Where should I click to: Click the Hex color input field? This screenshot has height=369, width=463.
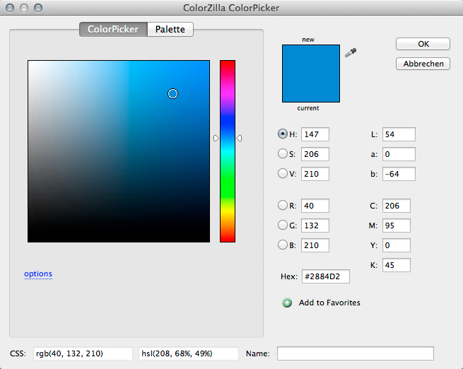point(326,276)
